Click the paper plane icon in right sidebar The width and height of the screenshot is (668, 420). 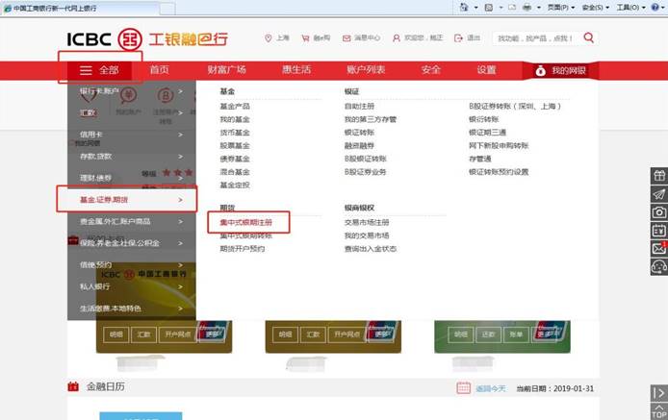click(x=659, y=194)
